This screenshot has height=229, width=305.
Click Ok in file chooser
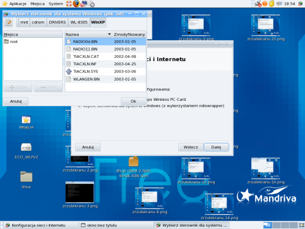coord(134,101)
